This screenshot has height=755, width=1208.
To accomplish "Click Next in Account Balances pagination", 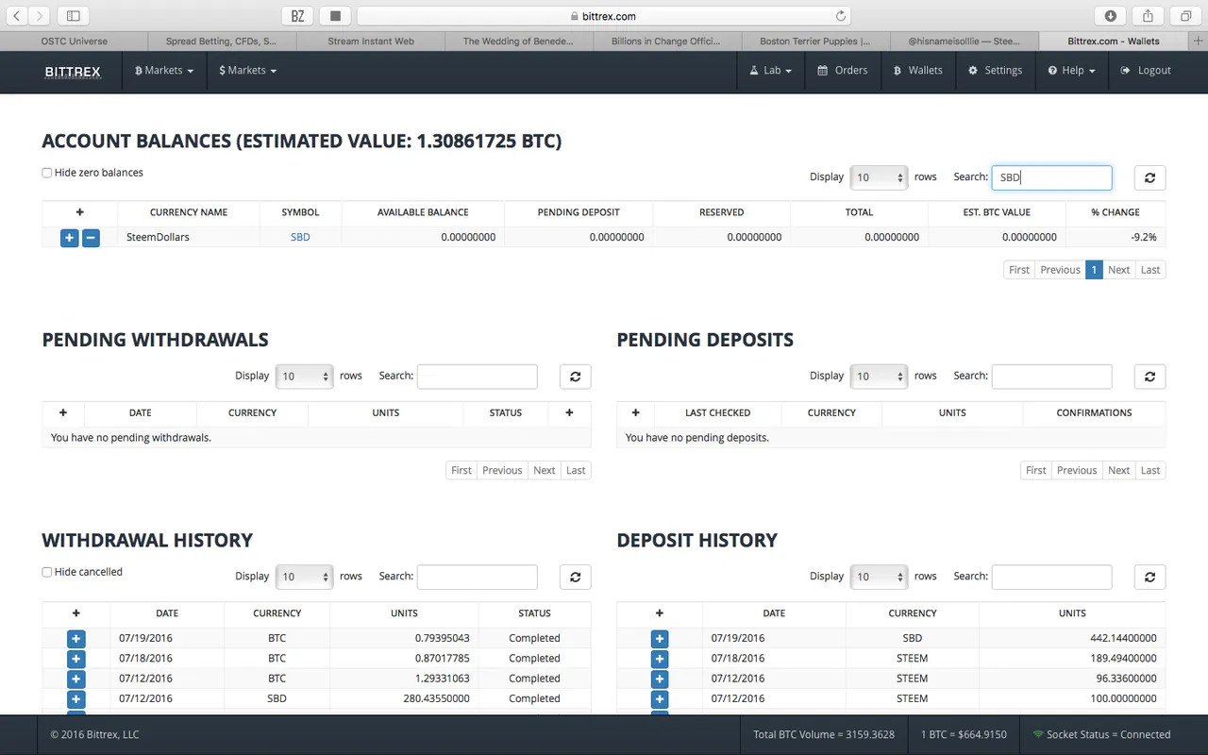I will 1118,270.
